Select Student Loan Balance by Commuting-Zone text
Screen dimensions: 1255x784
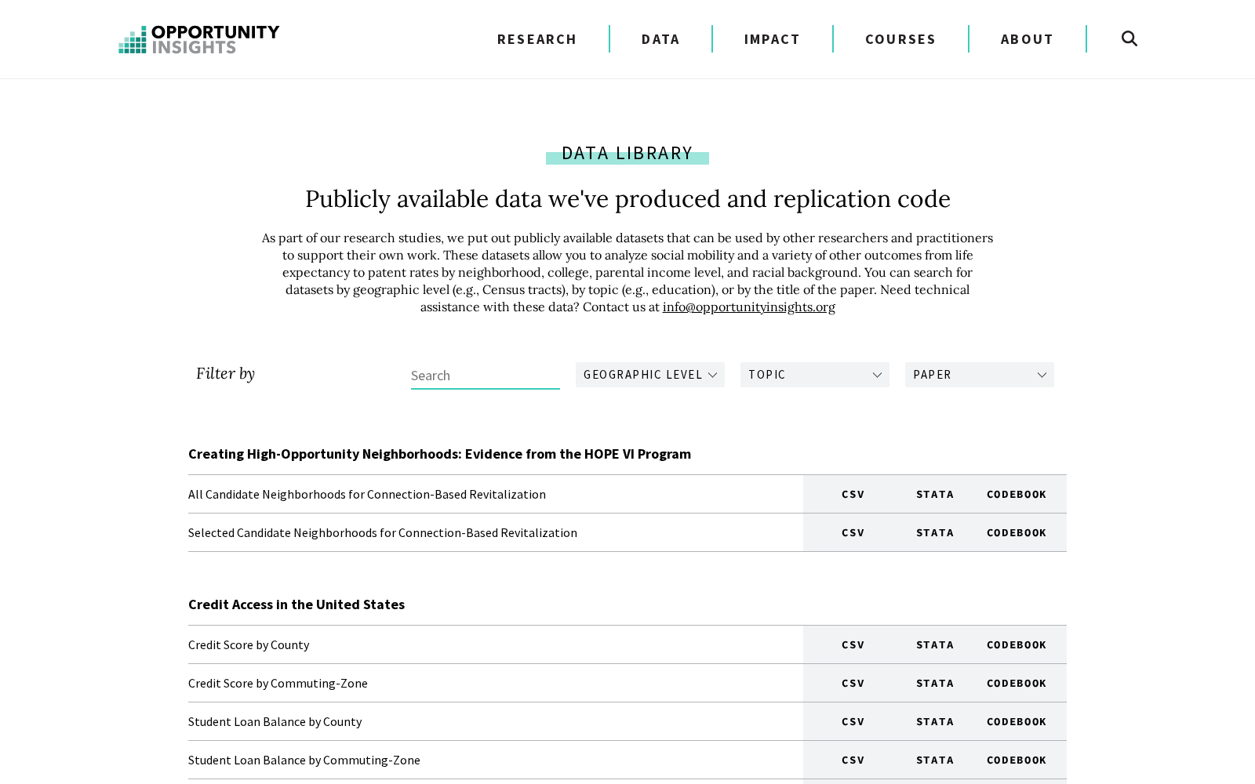coord(304,760)
